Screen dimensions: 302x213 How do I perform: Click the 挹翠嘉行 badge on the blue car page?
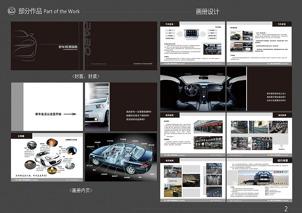pyautogui.click(x=281, y=172)
